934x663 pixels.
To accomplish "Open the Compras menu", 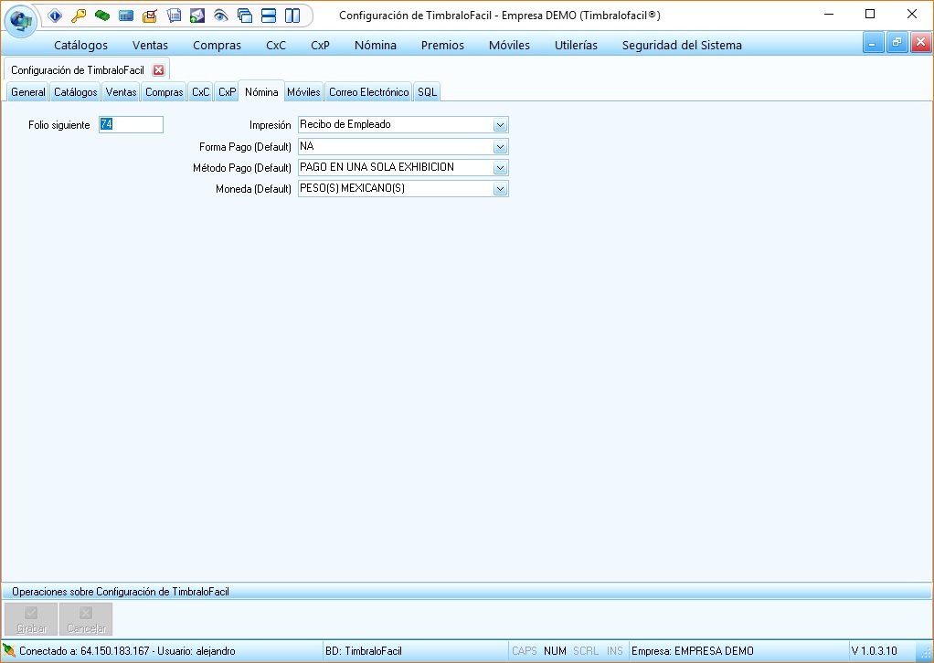I will tap(217, 46).
